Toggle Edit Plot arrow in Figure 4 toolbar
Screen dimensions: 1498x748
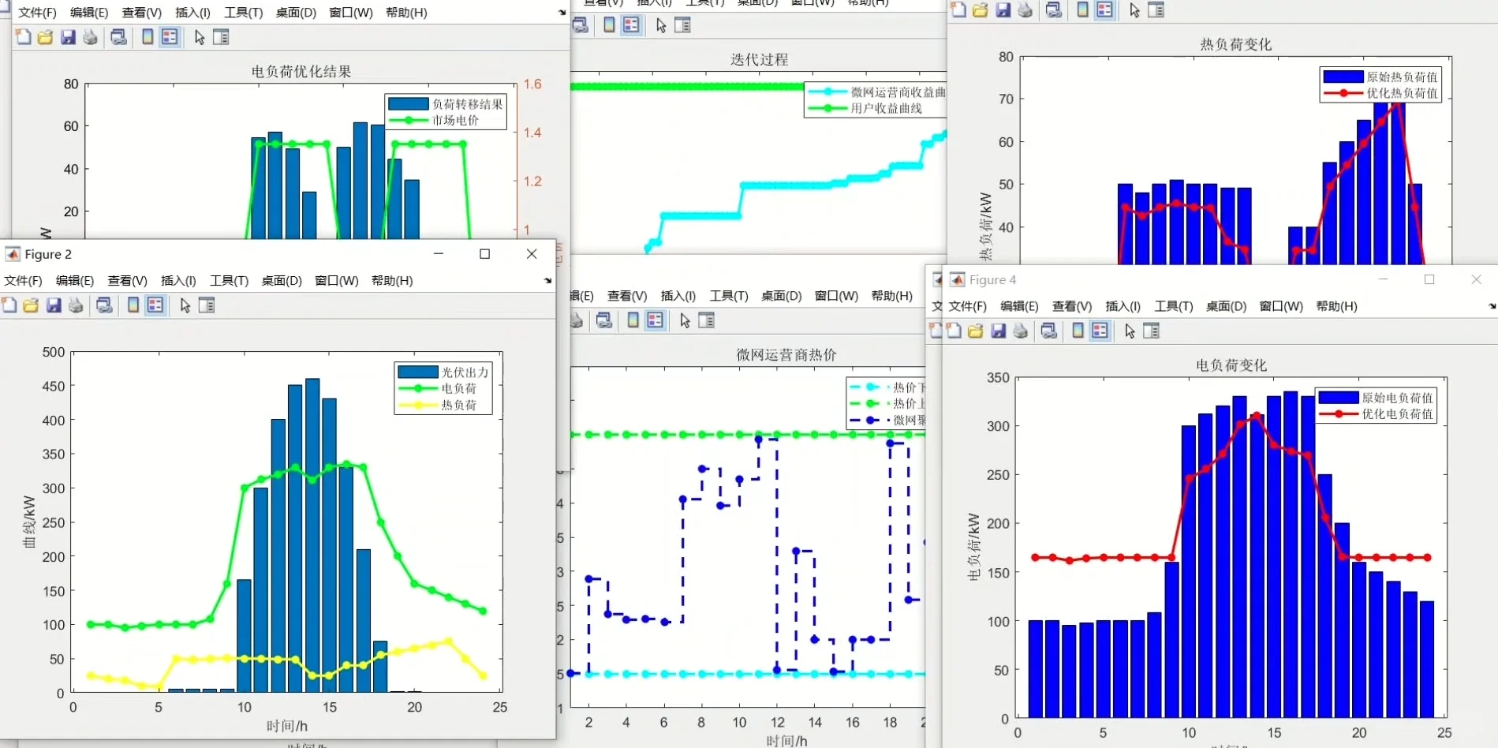pyautogui.click(x=1130, y=331)
